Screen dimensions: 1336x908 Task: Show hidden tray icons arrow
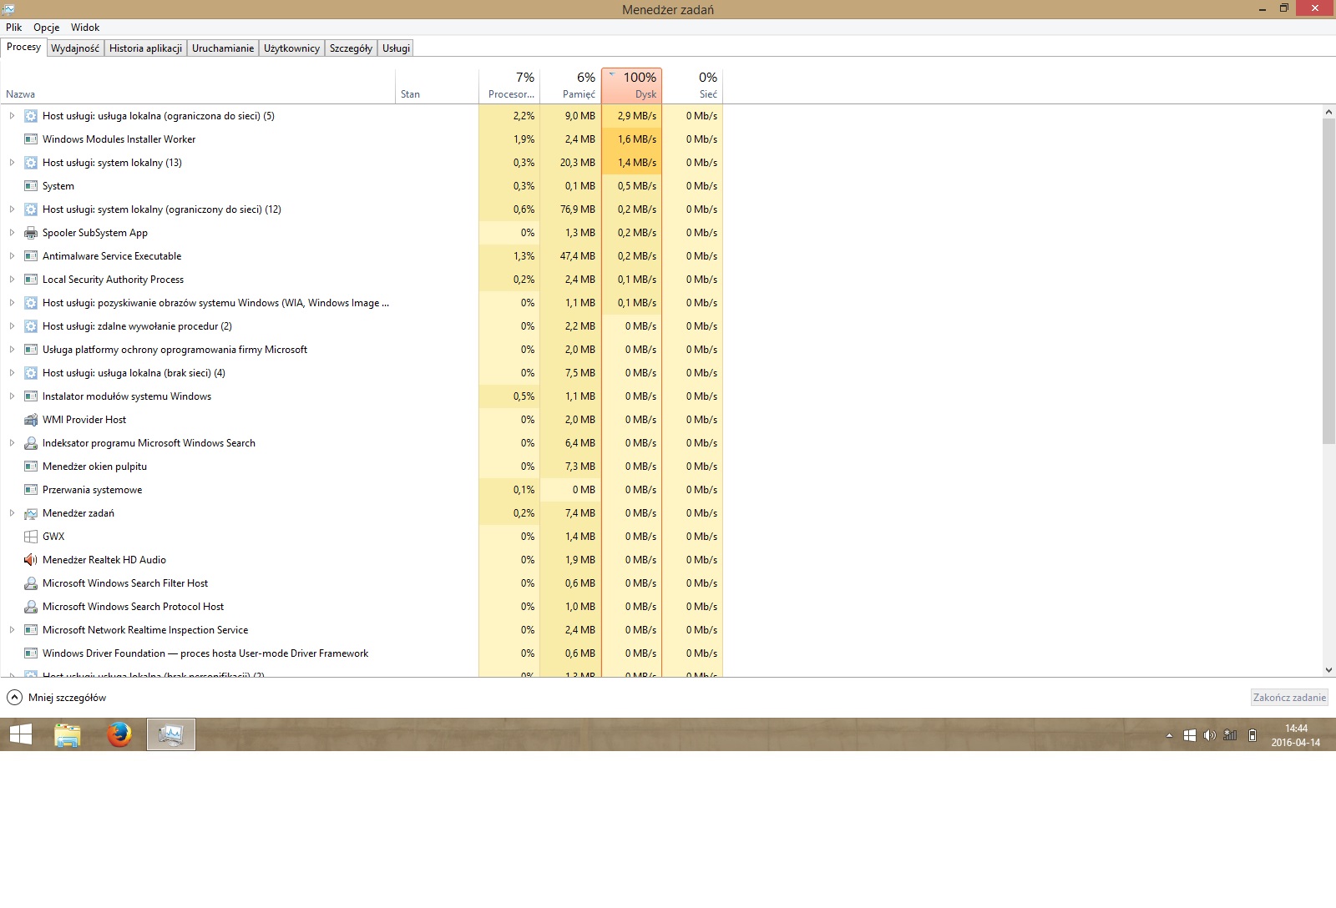[x=1169, y=735]
